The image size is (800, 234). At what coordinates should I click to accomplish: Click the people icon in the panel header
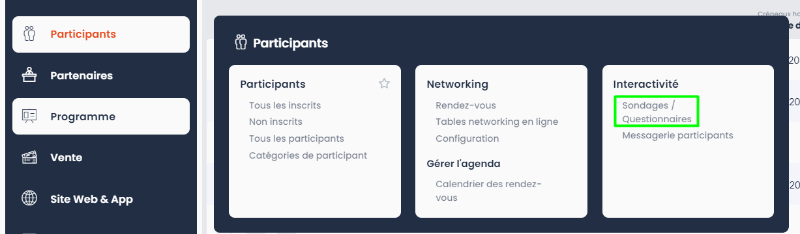(x=241, y=44)
